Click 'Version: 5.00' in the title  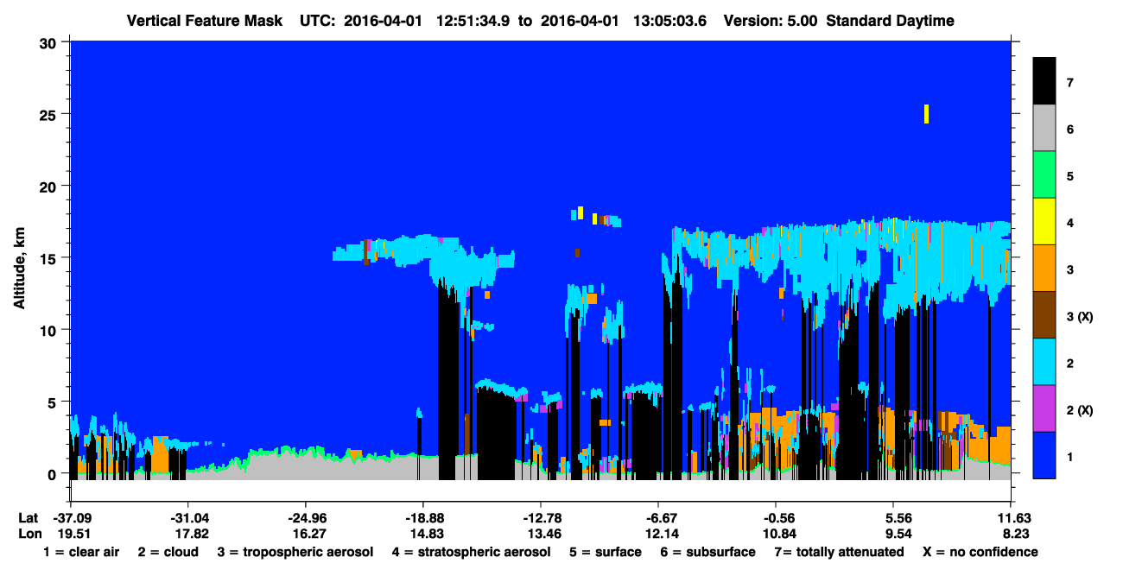[x=771, y=21]
